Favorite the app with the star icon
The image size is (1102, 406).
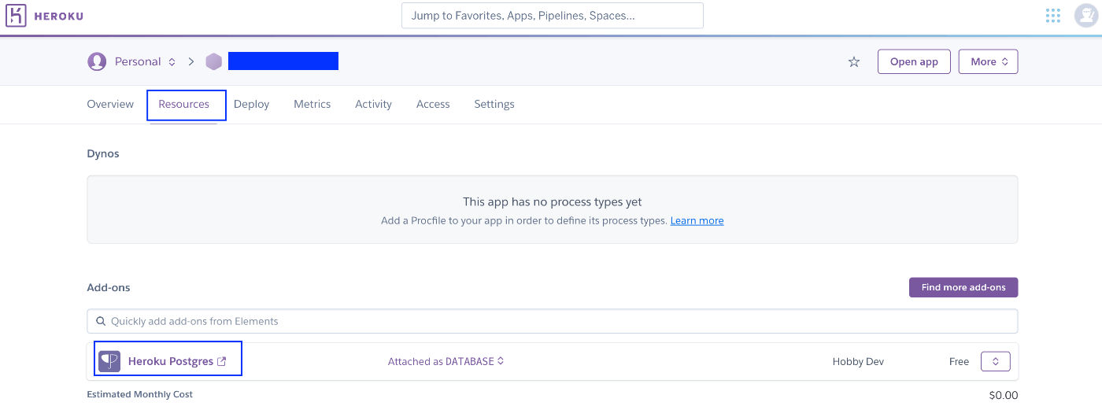click(854, 61)
